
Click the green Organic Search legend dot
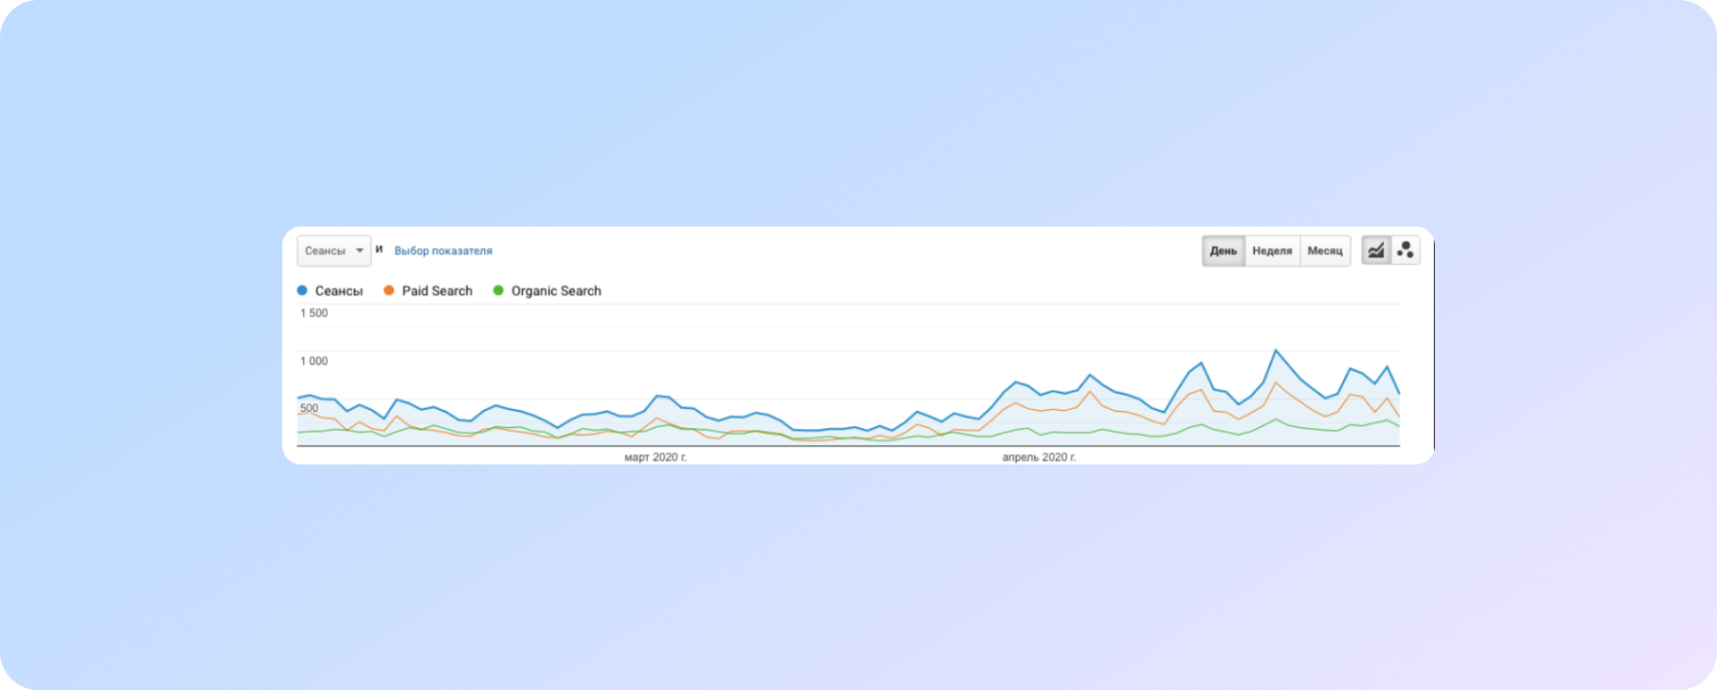click(498, 291)
